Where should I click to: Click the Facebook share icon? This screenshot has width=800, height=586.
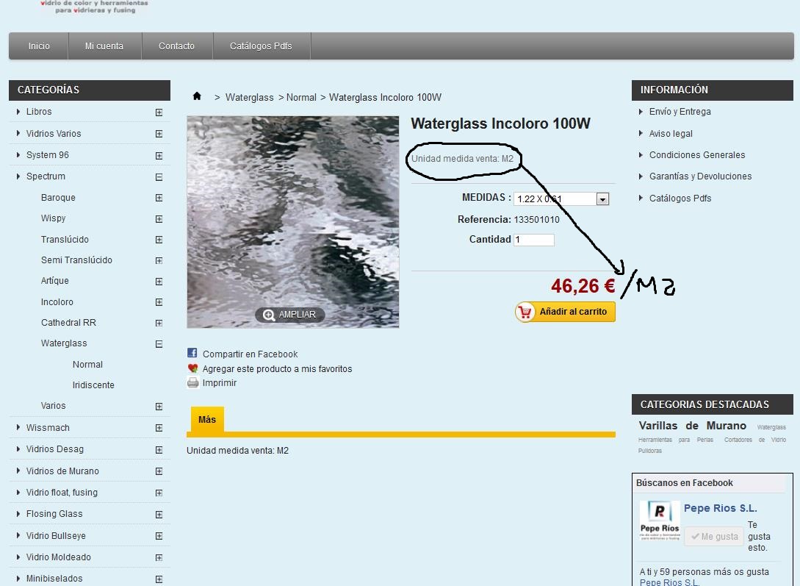pyautogui.click(x=192, y=353)
